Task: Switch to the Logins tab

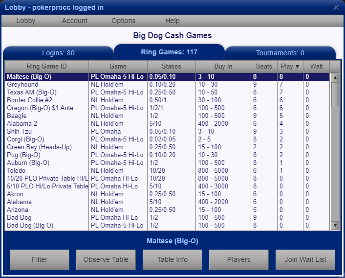Action: pos(58,53)
